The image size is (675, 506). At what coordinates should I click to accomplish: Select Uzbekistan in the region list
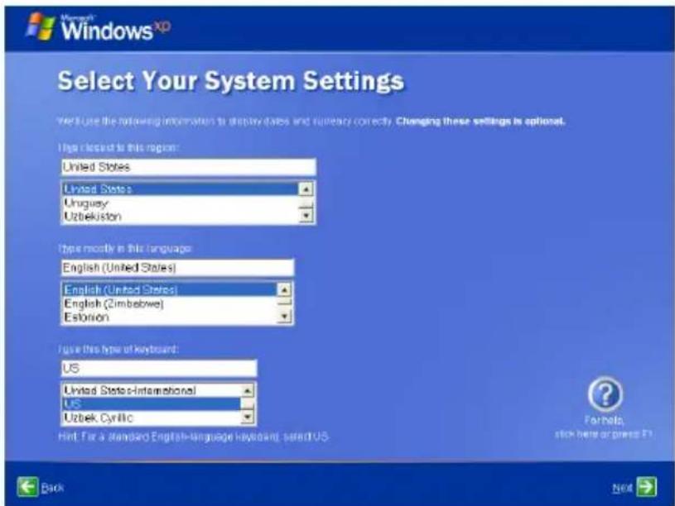[x=181, y=217]
